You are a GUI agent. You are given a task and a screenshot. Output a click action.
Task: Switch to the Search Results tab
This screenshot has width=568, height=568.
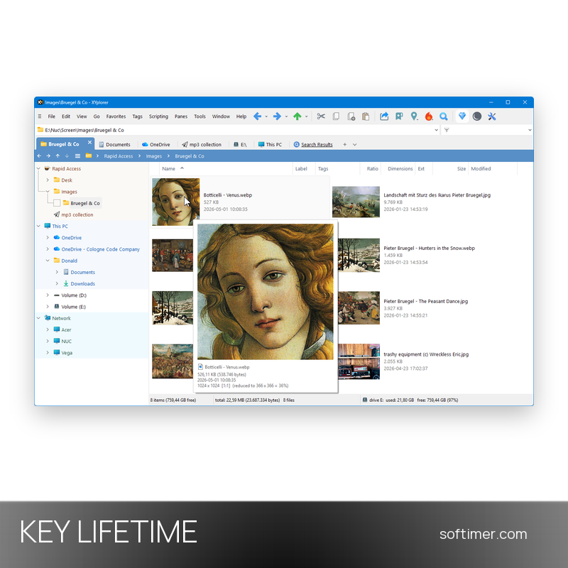pos(313,144)
